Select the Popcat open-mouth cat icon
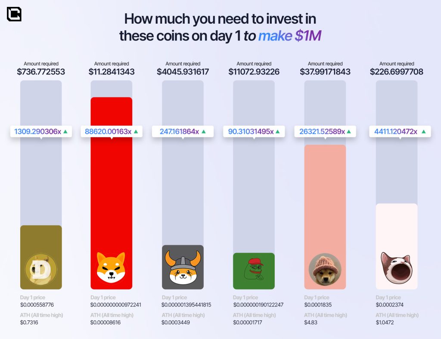The width and height of the screenshot is (441, 339). tap(396, 268)
